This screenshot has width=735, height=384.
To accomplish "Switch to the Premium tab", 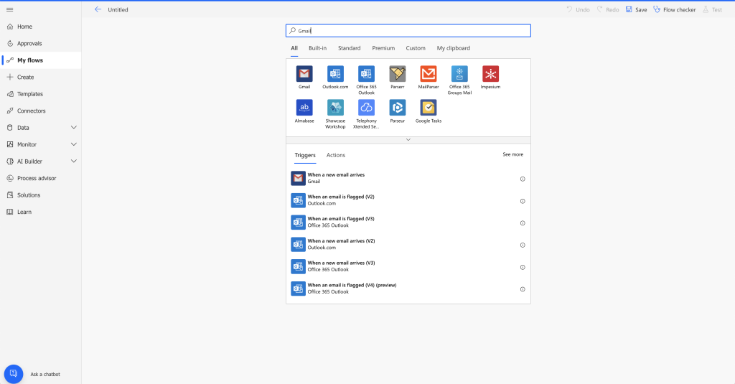I will [383, 48].
